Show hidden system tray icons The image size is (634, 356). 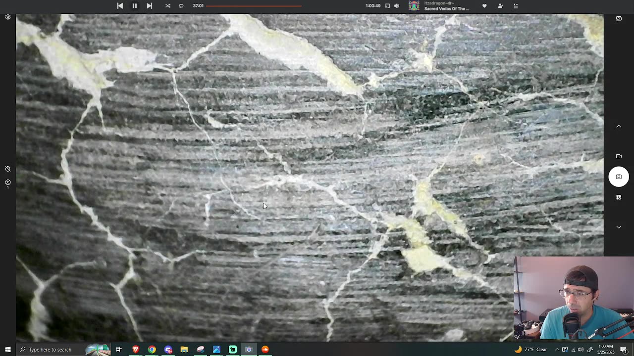(x=557, y=350)
